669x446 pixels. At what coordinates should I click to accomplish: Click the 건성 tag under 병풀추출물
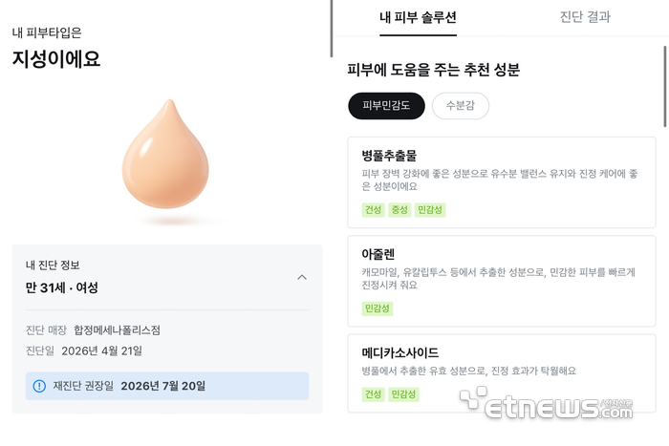pos(373,210)
